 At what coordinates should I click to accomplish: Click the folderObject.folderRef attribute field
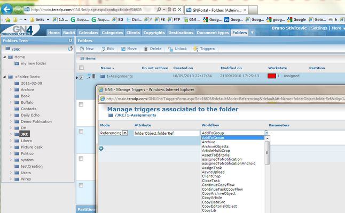166,133
